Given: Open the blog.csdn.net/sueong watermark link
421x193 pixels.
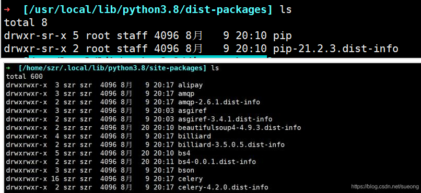Looking at the screenshot, I should [x=385, y=187].
